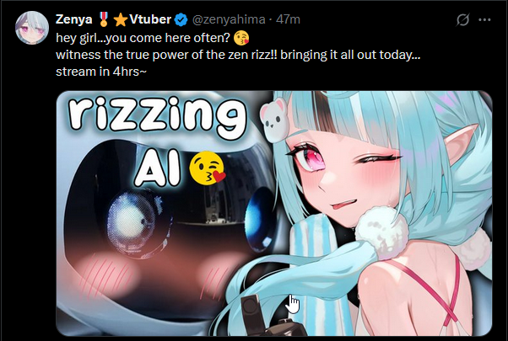Click the Vtuber text in display name
The height and width of the screenshot is (341, 508).
click(x=150, y=19)
